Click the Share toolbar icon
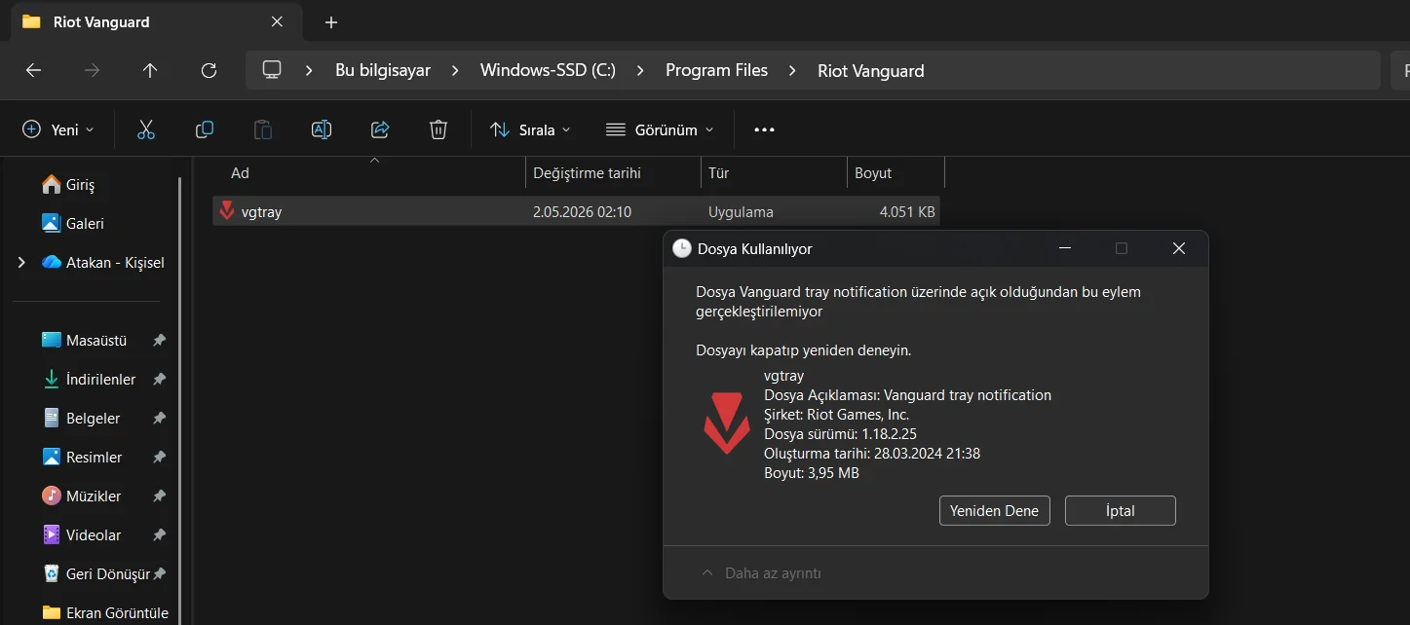The width and height of the screenshot is (1410, 625). click(x=380, y=129)
